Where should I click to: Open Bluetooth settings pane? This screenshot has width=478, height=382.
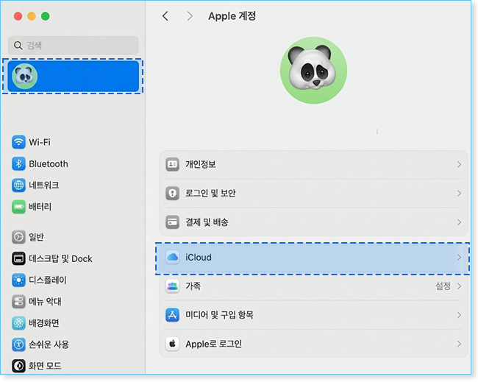point(49,164)
